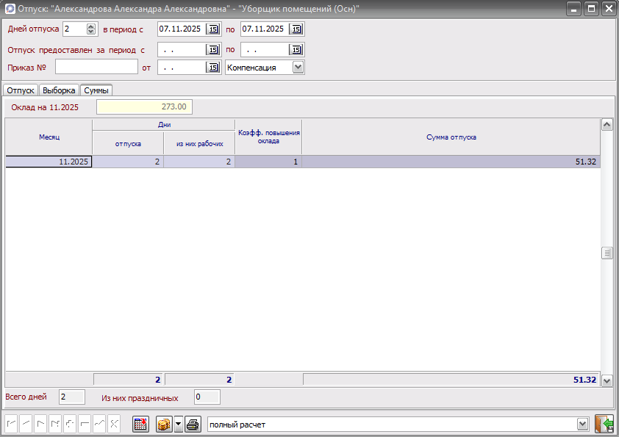Click the 'Дней отпуска' spinner arrows
Image resolution: width=619 pixels, height=437 pixels.
[91, 29]
